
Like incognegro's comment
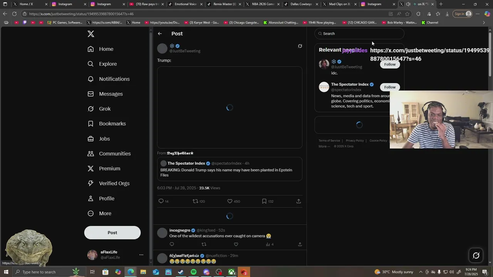[x=236, y=244]
